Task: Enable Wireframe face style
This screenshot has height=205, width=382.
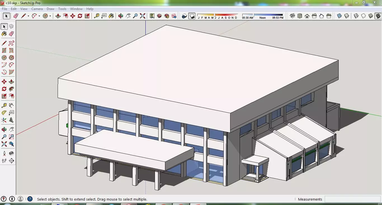Action: (x=356, y=16)
